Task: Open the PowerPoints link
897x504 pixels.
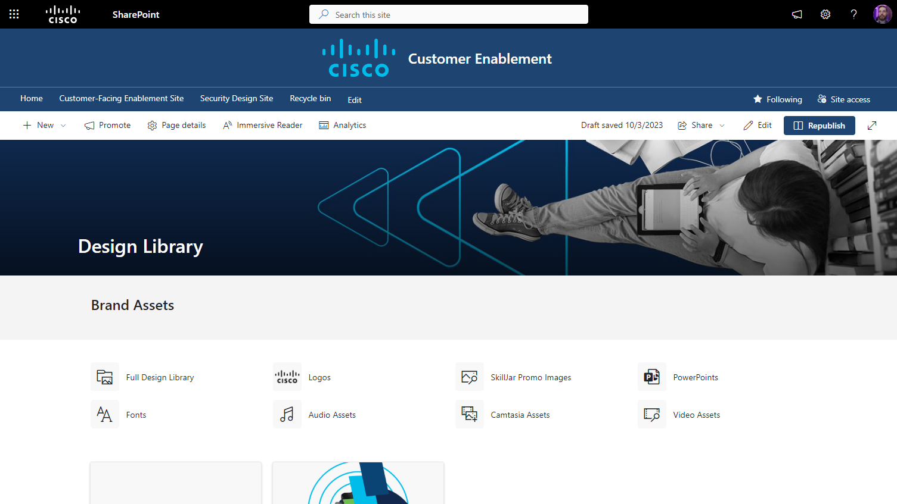Action: [x=696, y=377]
